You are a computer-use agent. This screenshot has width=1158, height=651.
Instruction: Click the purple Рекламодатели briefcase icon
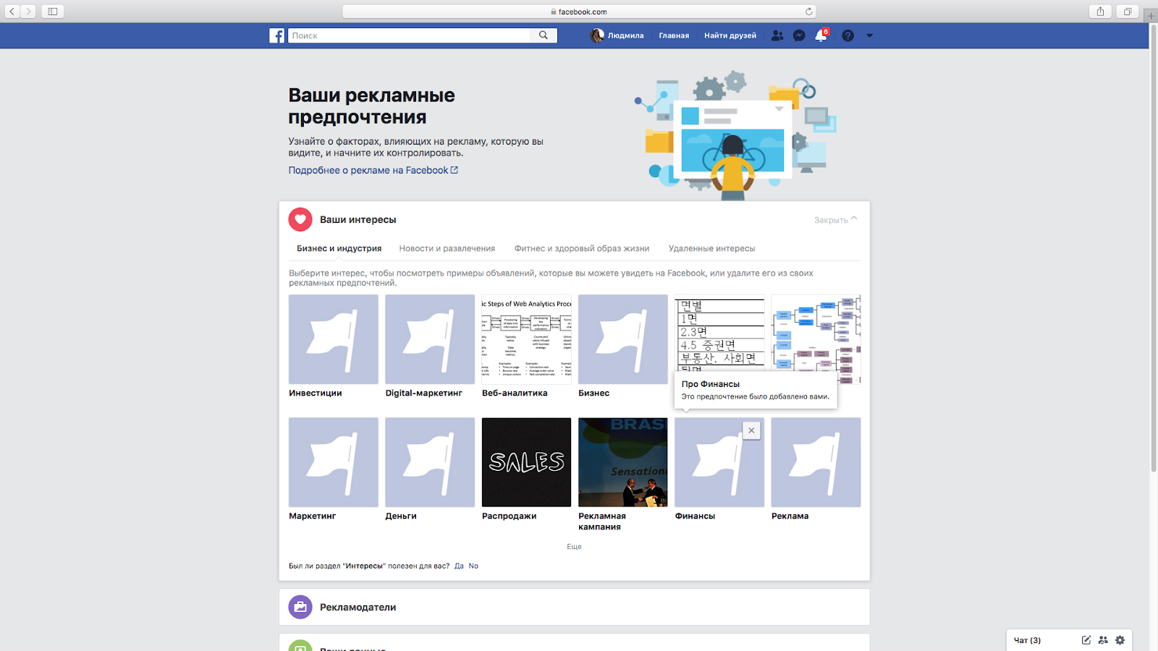pyautogui.click(x=300, y=607)
